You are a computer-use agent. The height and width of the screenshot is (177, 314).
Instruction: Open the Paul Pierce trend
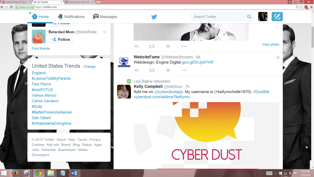41,84
